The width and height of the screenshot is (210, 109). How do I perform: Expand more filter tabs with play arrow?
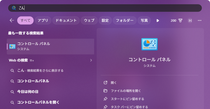pos(158,21)
